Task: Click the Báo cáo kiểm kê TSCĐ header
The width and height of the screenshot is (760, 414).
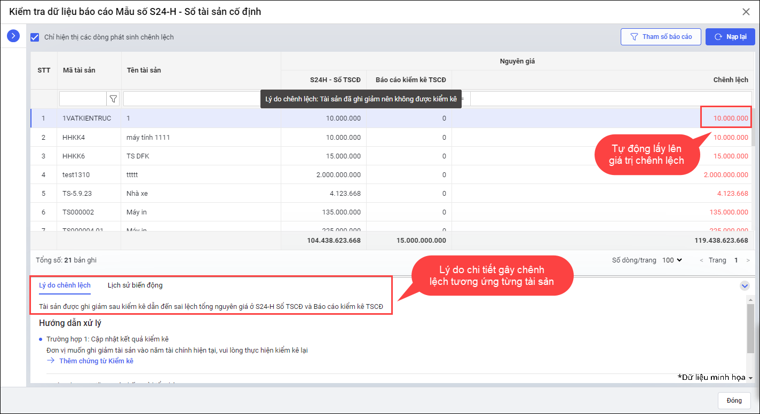Action: [409, 80]
